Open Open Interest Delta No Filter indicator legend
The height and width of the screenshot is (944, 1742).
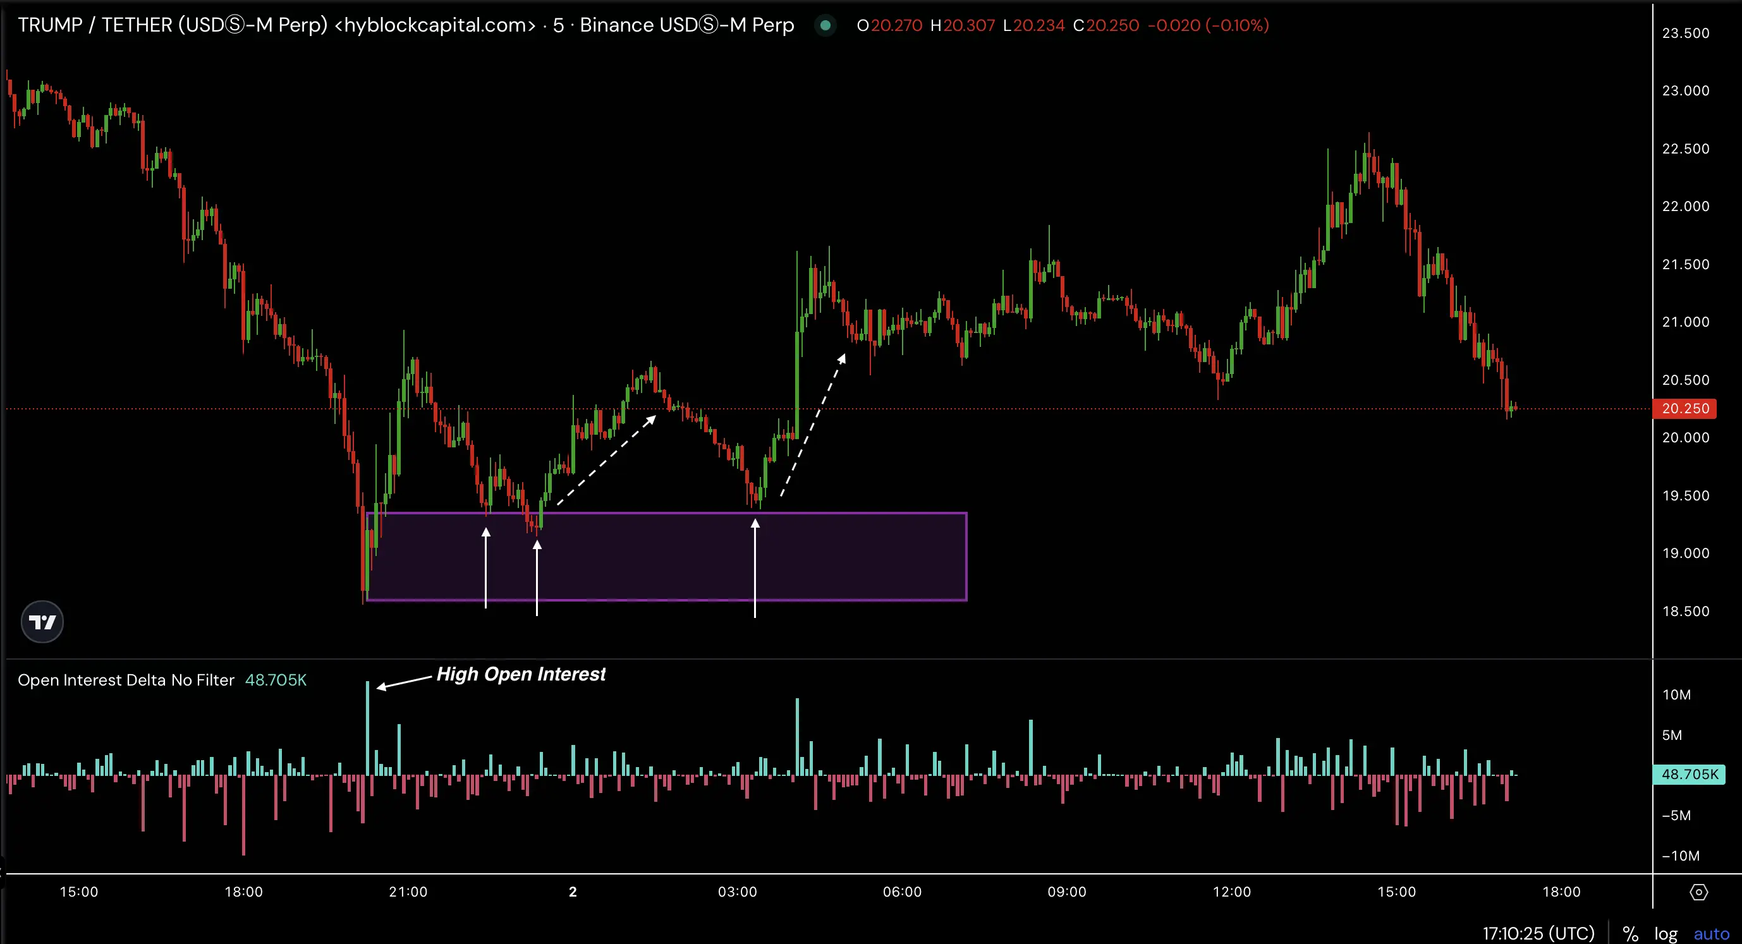[126, 681]
